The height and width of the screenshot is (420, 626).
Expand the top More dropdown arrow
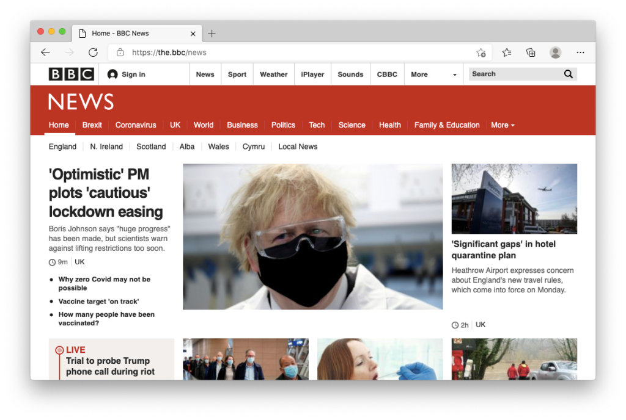pyautogui.click(x=454, y=75)
